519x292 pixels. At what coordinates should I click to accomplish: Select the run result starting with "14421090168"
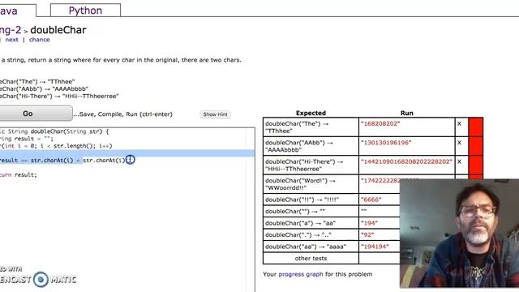click(407, 161)
